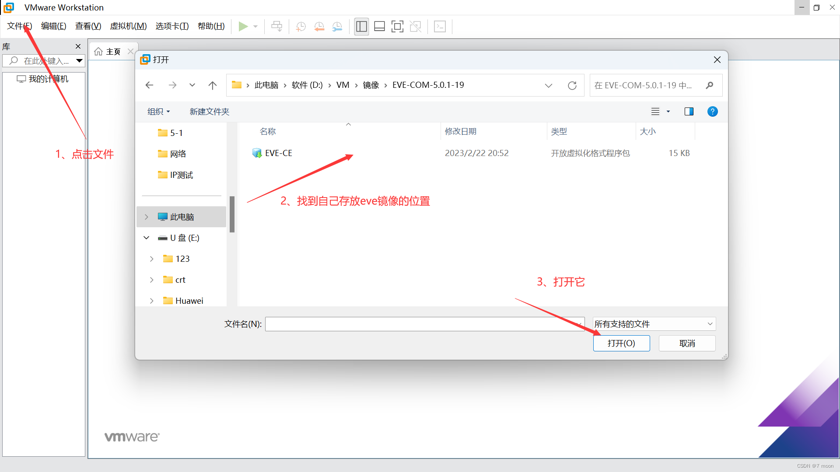Close the 主页 tab
Image resolution: width=840 pixels, height=472 pixels.
(130, 52)
